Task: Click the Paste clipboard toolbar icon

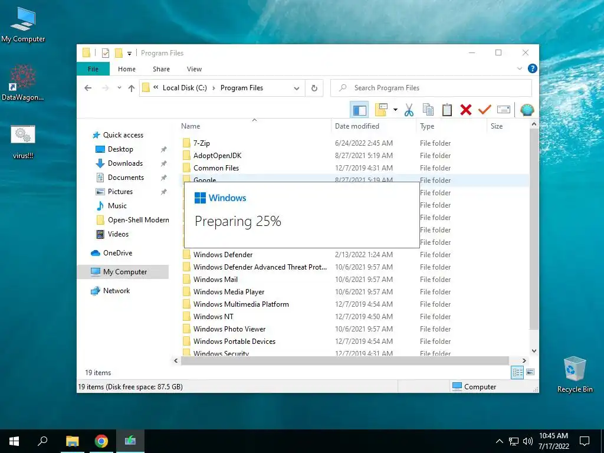Action: (447, 110)
